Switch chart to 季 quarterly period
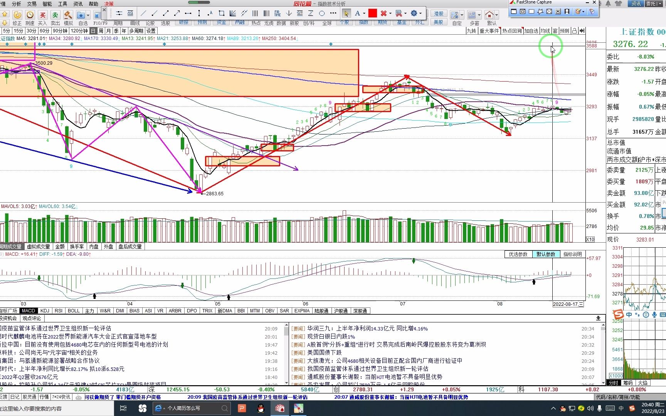Image resolution: width=666 pixels, height=416 pixels. [x=116, y=31]
